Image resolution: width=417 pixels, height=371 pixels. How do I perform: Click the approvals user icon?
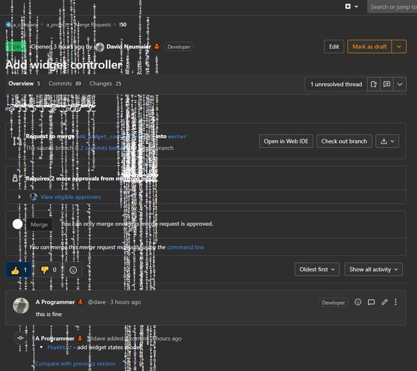point(16,178)
